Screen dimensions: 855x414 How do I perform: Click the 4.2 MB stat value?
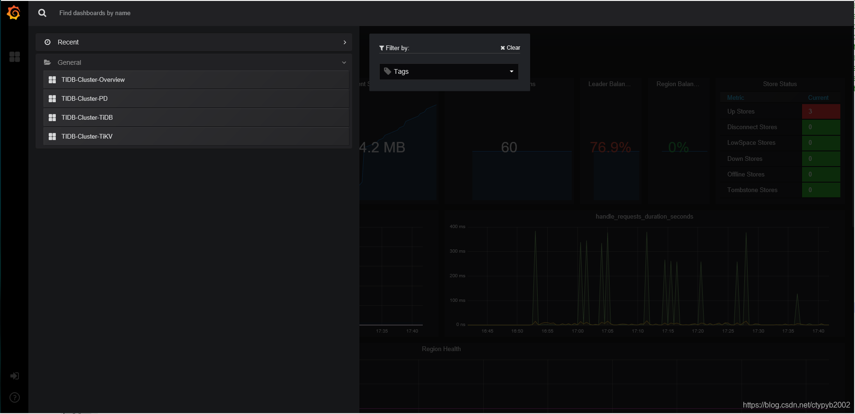[382, 148]
